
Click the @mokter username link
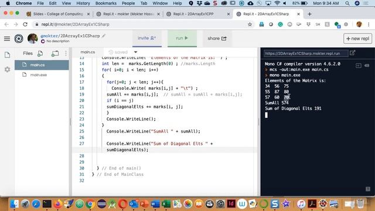click(x=49, y=36)
